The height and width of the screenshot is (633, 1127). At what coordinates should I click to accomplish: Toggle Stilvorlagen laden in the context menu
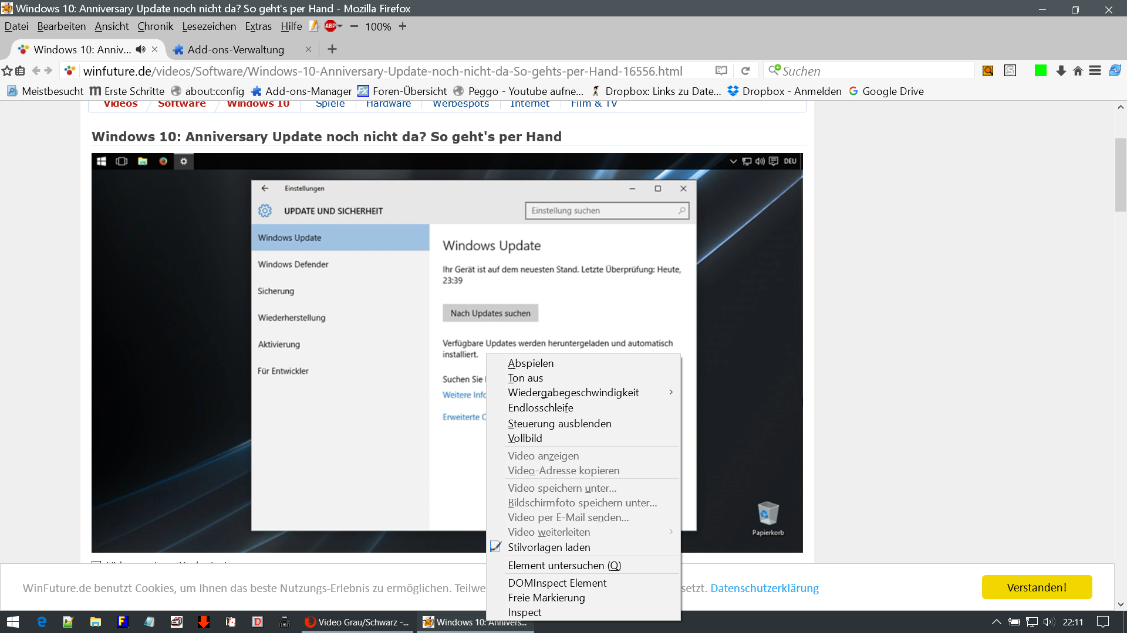pos(549,547)
